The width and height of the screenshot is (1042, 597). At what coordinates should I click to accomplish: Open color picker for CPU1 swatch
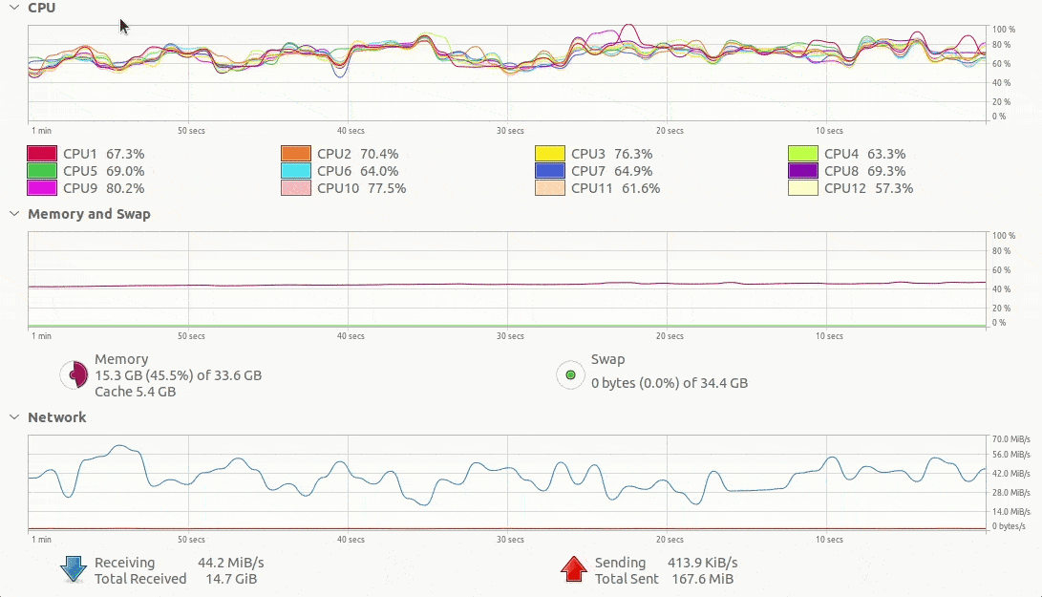(42, 154)
